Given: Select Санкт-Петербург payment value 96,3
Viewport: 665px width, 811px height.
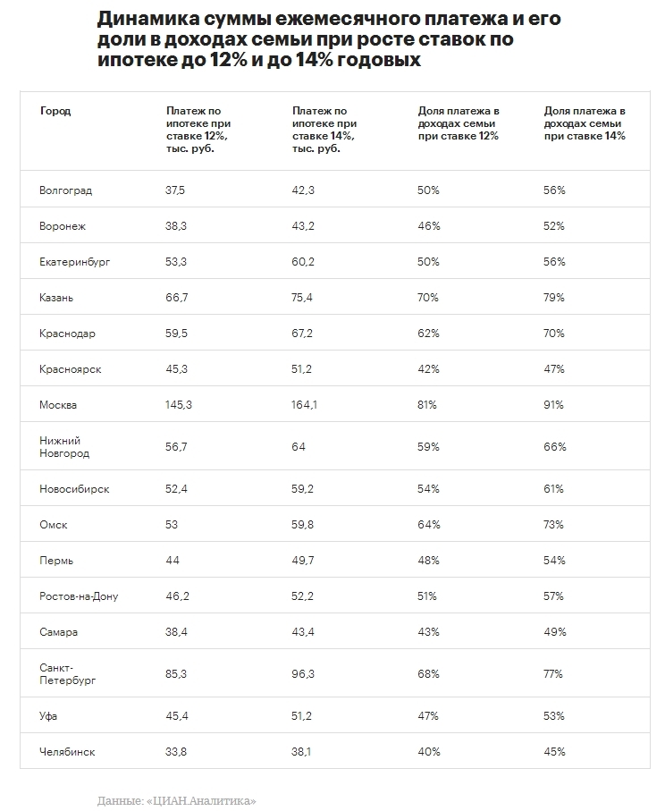Looking at the screenshot, I should coord(302,674).
